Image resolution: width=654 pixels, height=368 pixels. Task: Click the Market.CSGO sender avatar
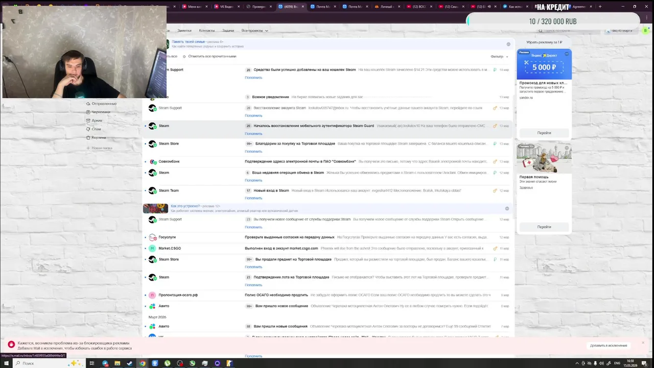point(152,248)
